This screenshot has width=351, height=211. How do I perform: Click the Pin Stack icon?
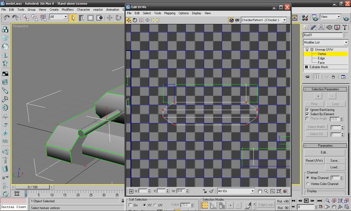coord(307,77)
